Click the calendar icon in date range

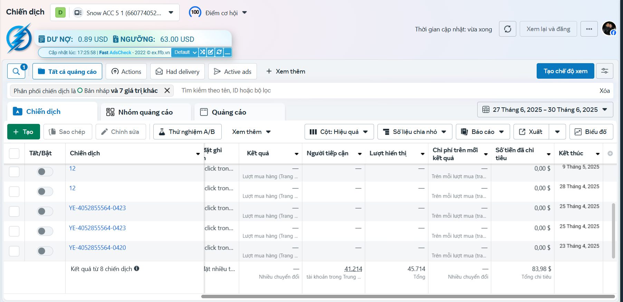pyautogui.click(x=486, y=110)
